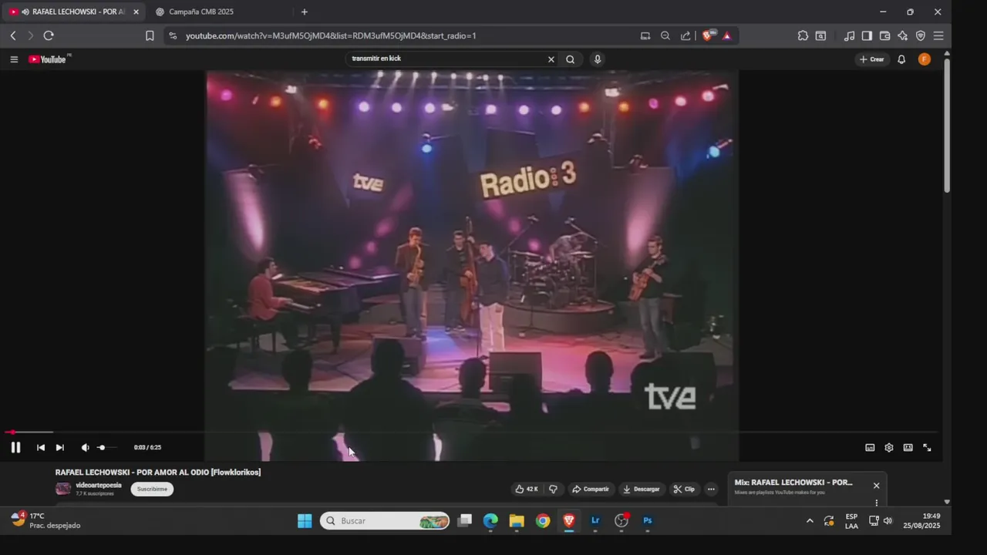The image size is (987, 555).
Task: Create a Clip from the video
Action: click(x=684, y=489)
